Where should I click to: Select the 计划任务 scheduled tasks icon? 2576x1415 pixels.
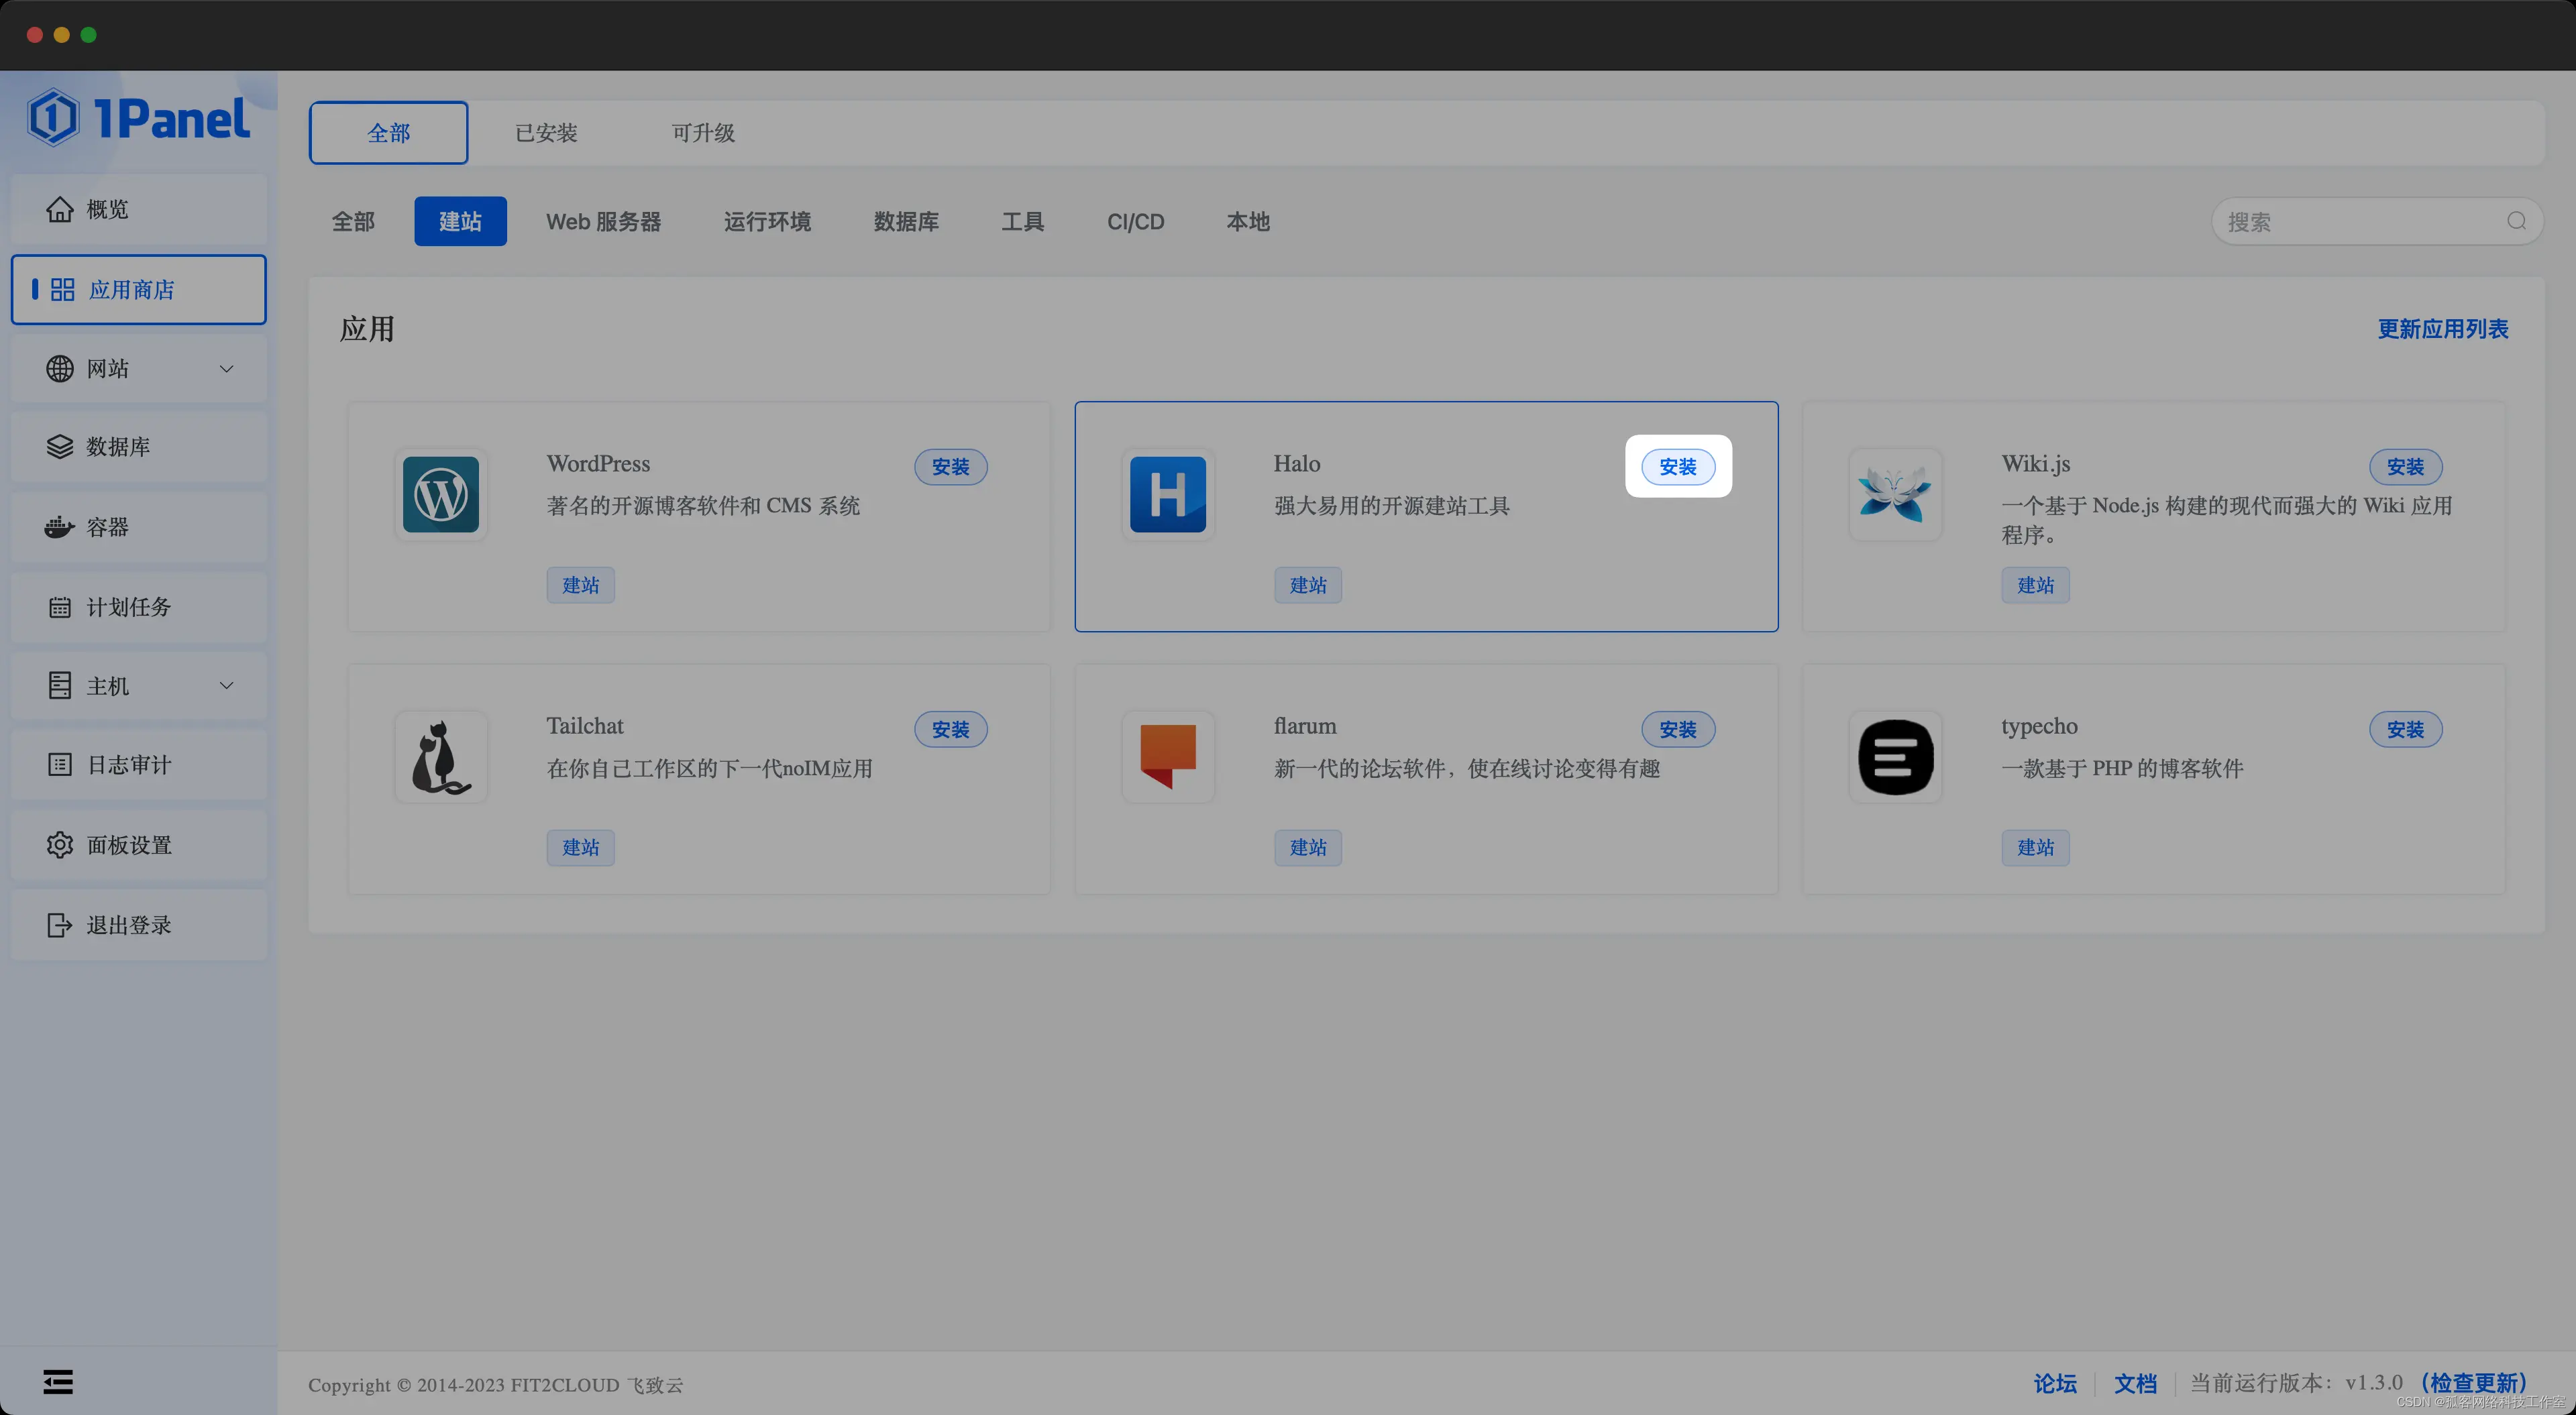point(60,606)
